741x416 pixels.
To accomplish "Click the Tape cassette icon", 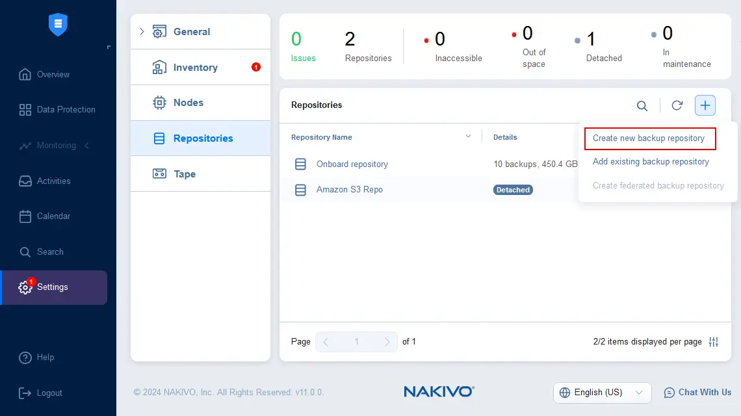I will click(x=159, y=174).
